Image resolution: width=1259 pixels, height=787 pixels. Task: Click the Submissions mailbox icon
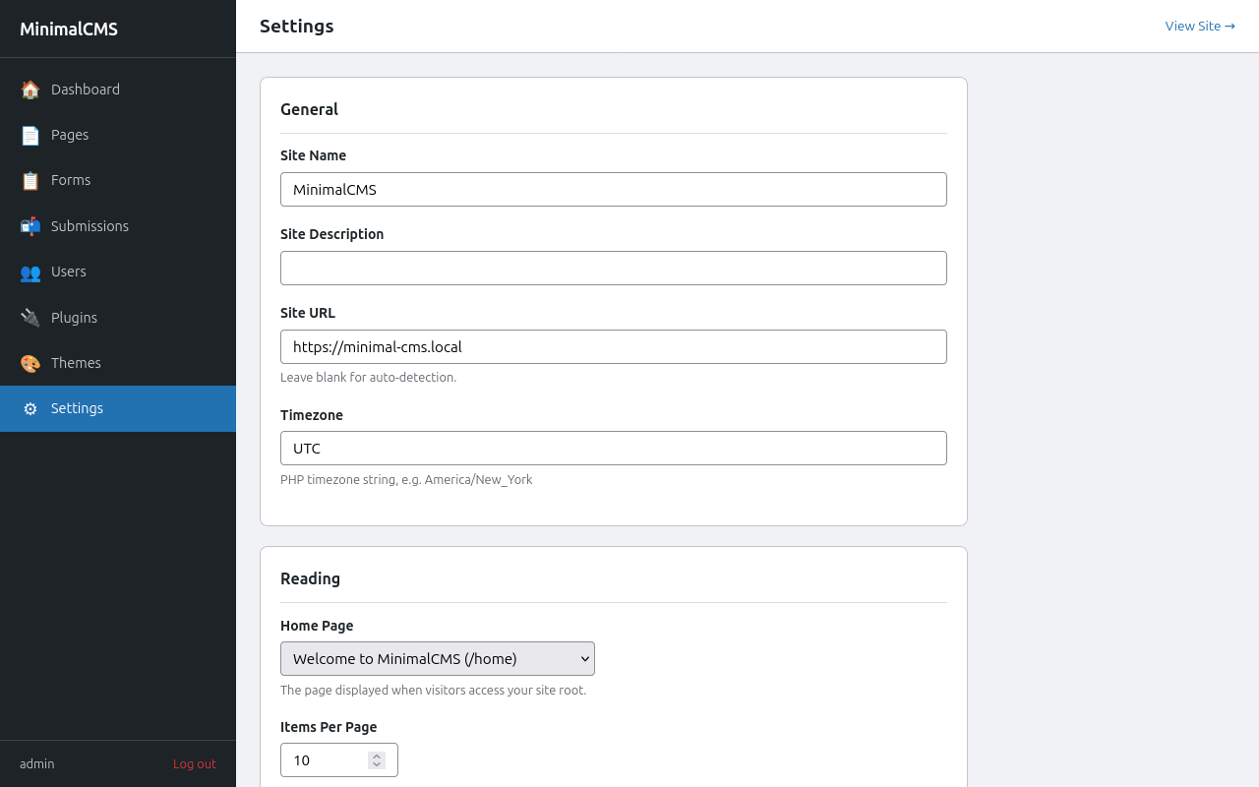point(30,226)
